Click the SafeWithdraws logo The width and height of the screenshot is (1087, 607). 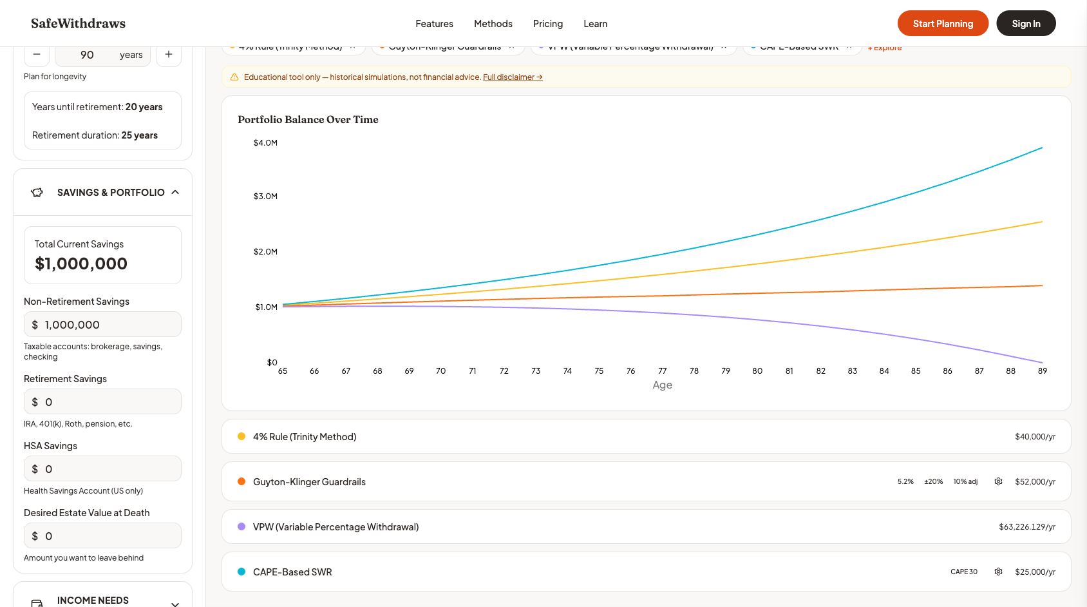pyautogui.click(x=78, y=23)
